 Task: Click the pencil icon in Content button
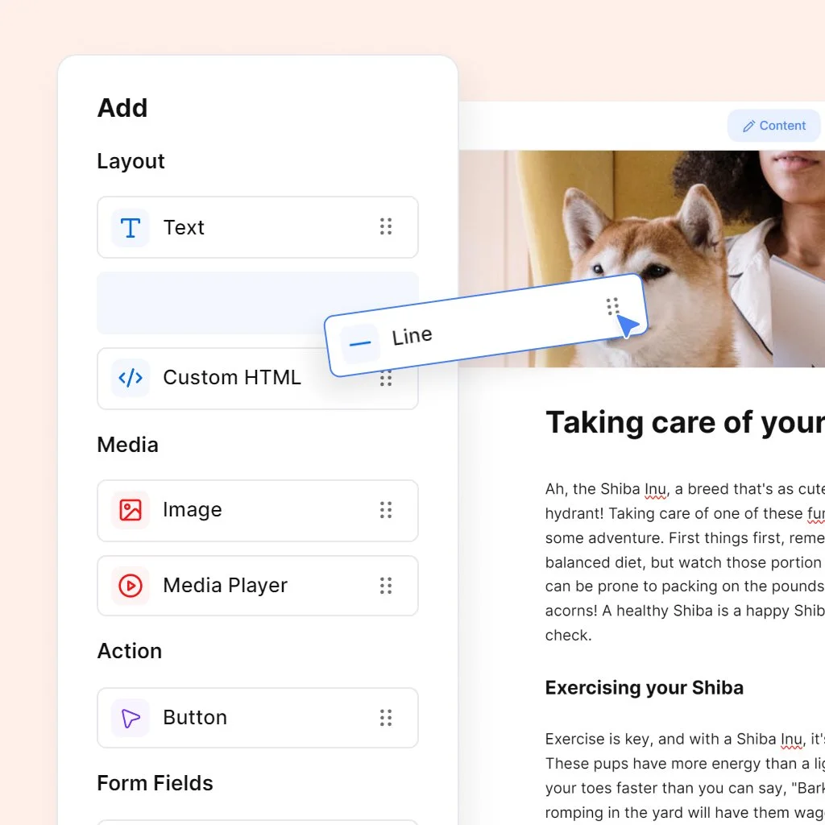click(748, 126)
